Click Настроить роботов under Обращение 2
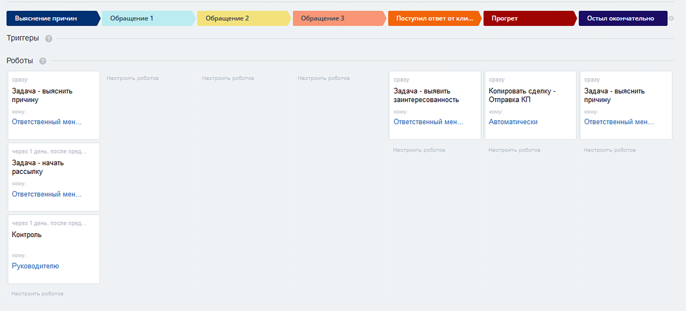 tap(228, 78)
